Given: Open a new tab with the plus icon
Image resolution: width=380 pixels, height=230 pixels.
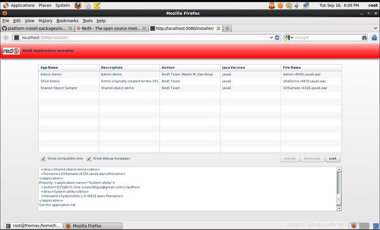Looking at the screenshot, I should point(227,29).
